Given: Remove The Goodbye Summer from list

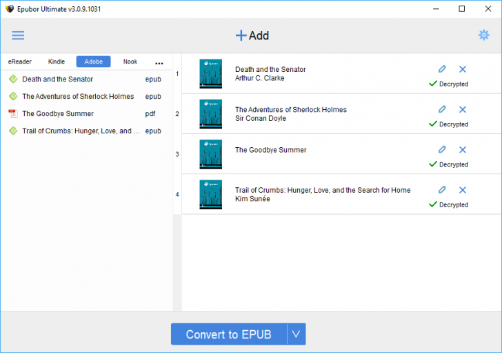Looking at the screenshot, I should [x=462, y=149].
